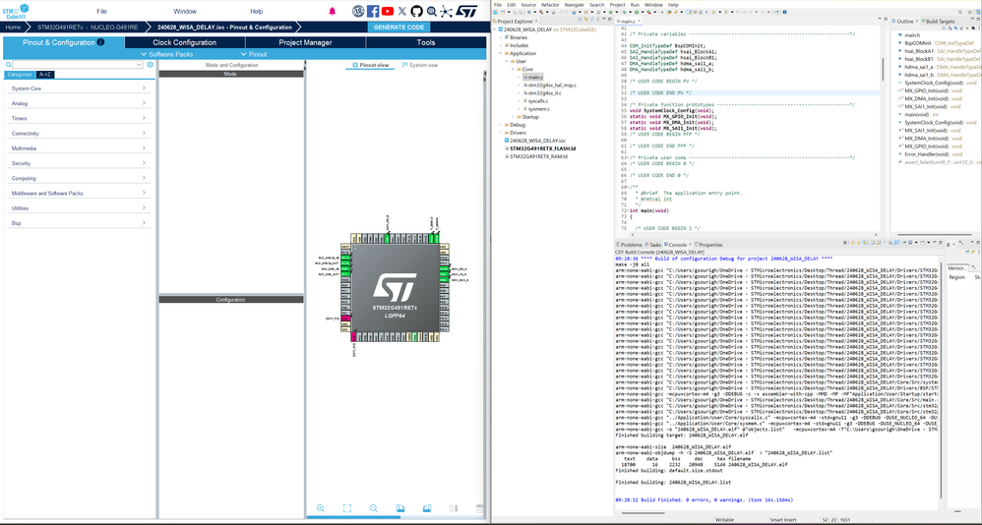Open the CubeMX Help menu
Screen dimensions: 982x525
tap(256, 11)
